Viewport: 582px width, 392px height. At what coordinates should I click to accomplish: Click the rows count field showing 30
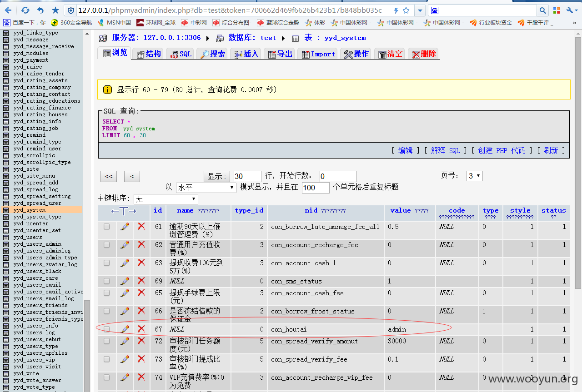tap(247, 176)
